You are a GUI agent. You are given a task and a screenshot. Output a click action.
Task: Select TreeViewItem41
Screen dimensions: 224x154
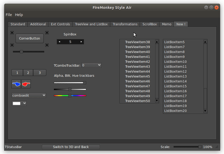(x=138, y=57)
